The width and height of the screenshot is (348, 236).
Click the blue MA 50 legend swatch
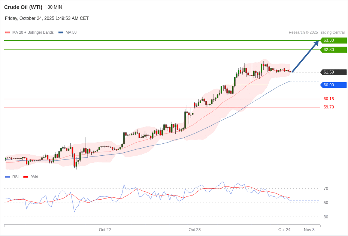[x=61, y=33]
